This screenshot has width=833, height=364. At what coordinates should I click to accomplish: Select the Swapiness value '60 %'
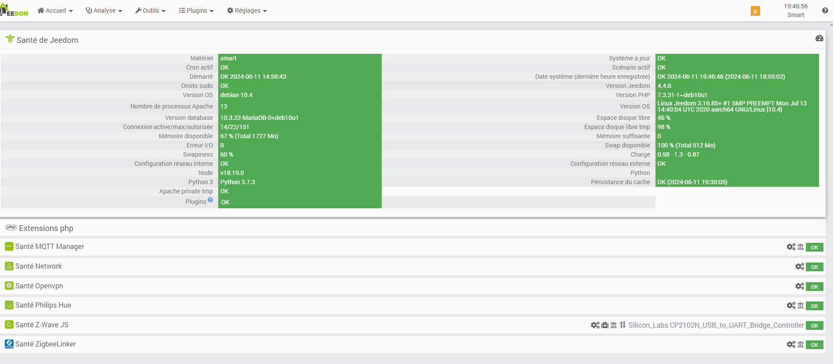[227, 154]
